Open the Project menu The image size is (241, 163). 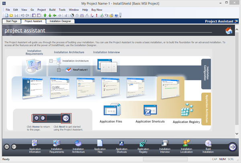(41, 10)
